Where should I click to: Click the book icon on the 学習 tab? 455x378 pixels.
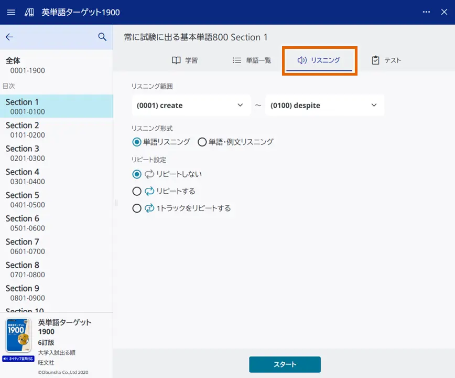[x=176, y=60]
